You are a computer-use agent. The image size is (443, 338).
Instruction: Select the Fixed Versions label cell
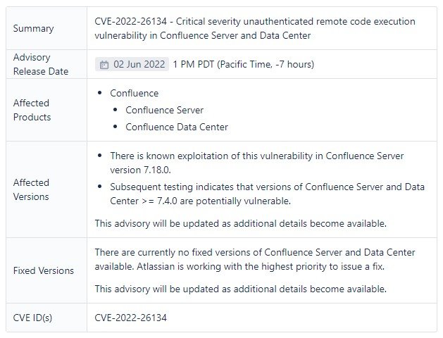[43, 270]
